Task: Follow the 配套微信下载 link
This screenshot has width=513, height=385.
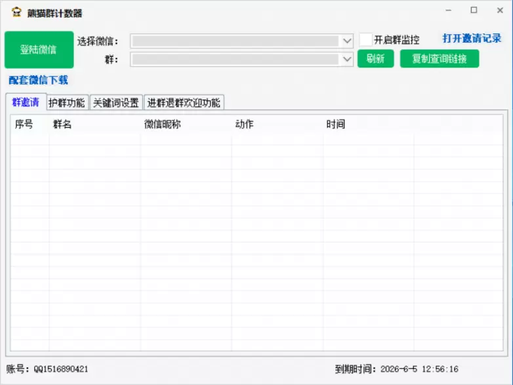Action: point(38,80)
